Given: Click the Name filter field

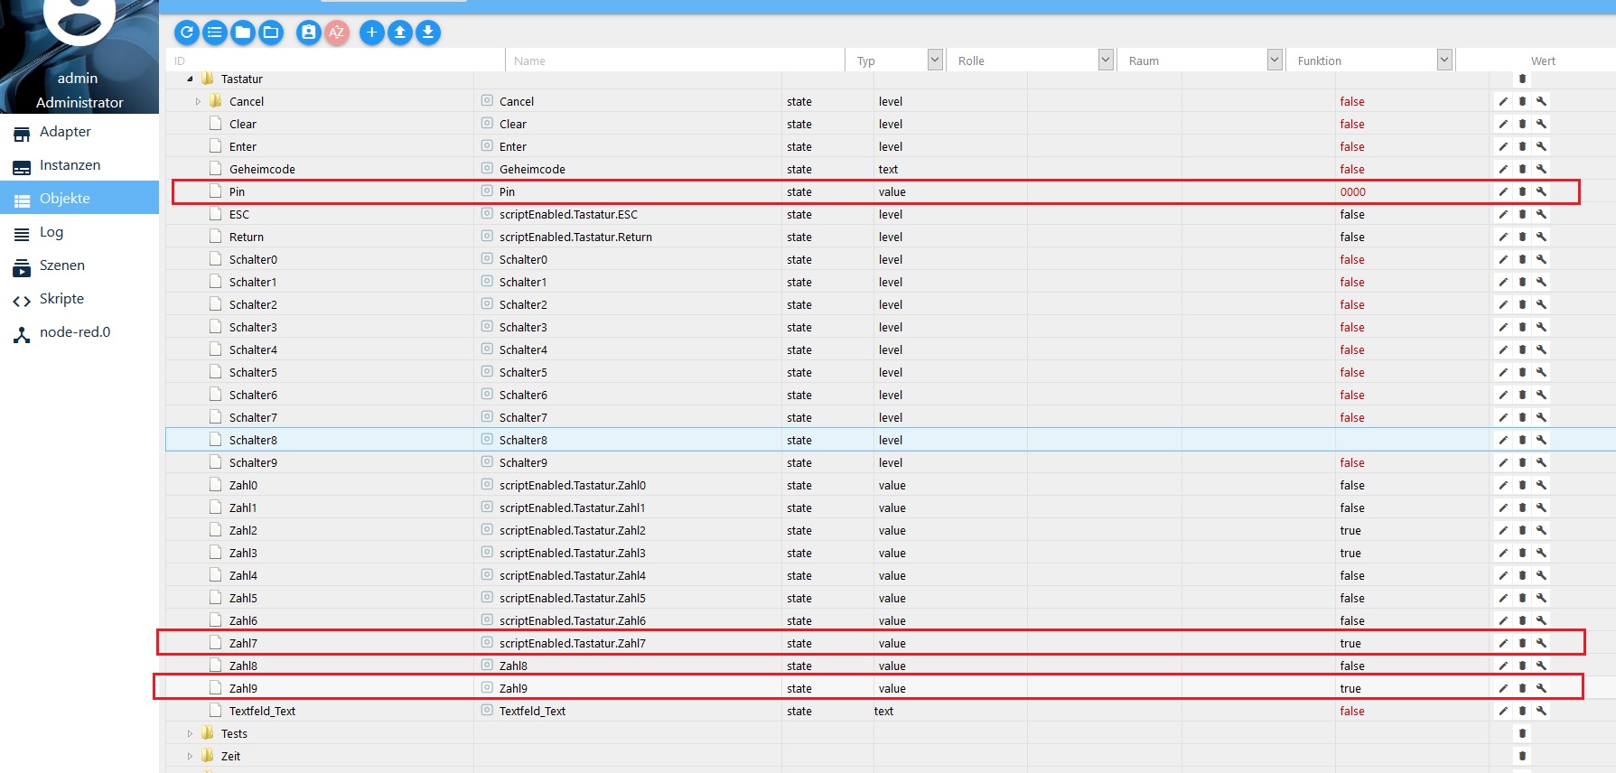Looking at the screenshot, I should coord(676,61).
